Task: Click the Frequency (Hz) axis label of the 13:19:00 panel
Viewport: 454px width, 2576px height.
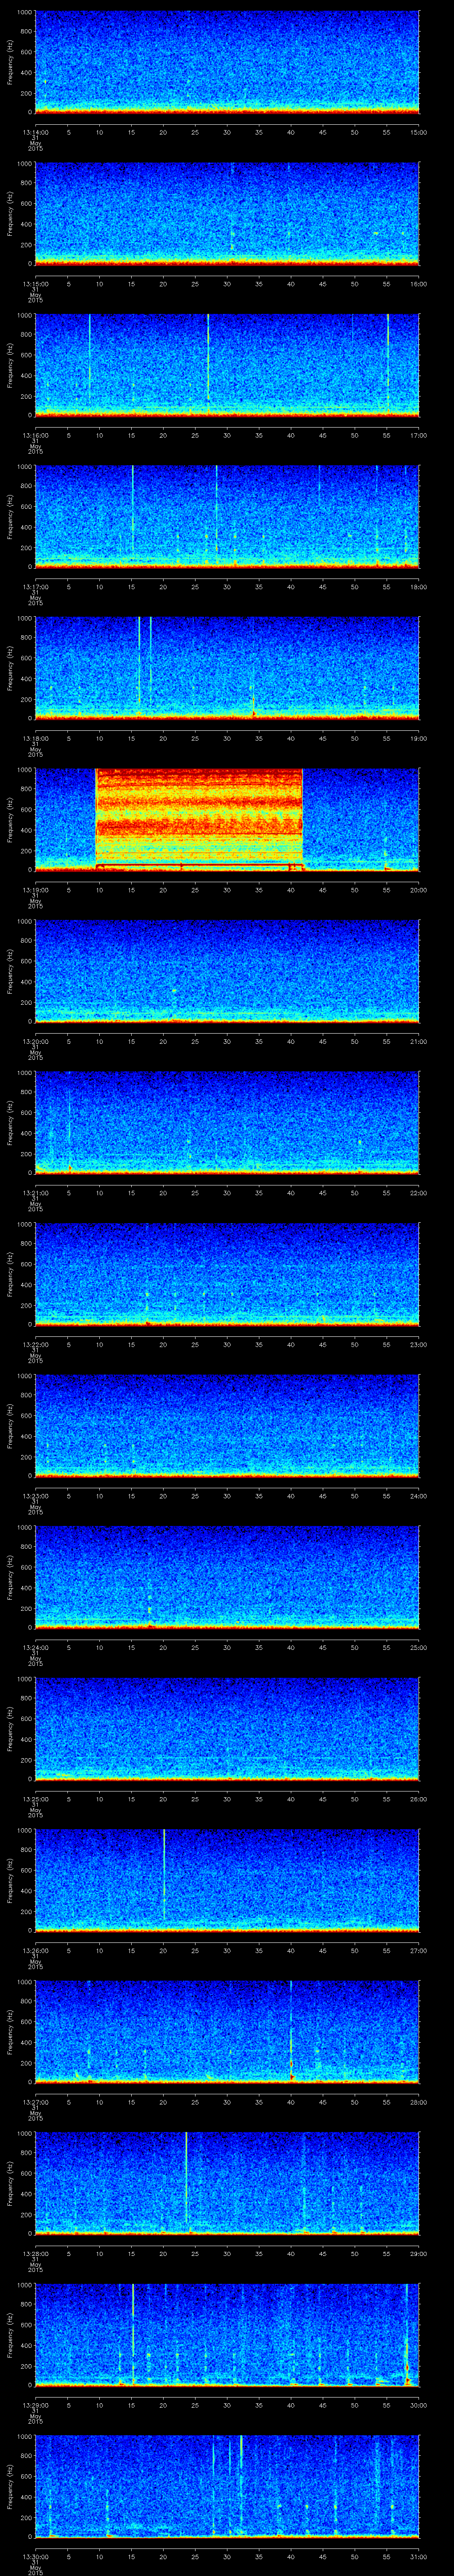Action: click(10, 820)
